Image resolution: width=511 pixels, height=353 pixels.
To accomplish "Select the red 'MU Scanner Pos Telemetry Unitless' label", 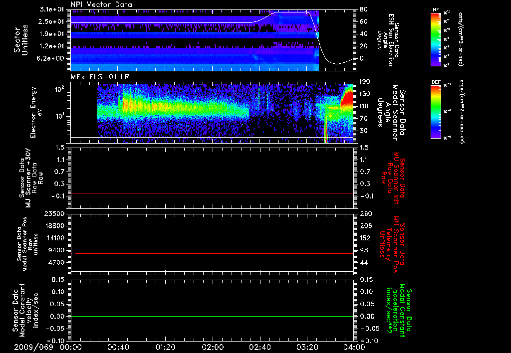I will click(392, 244).
